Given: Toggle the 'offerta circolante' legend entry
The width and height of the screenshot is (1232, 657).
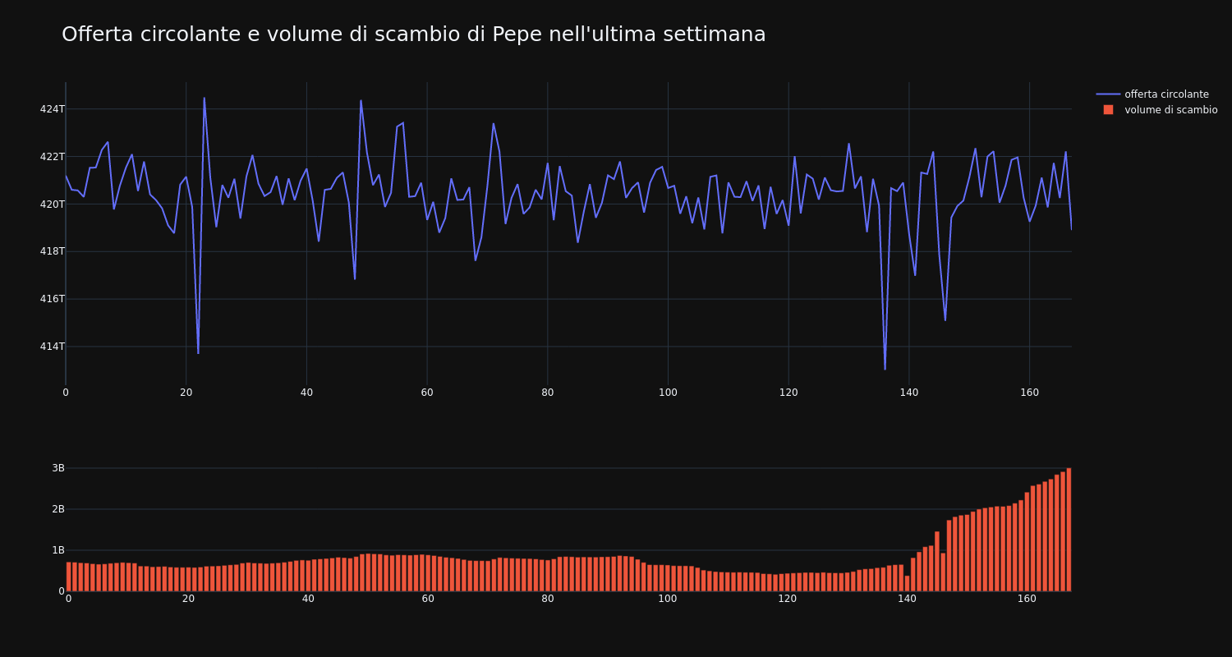Looking at the screenshot, I should point(1166,94).
